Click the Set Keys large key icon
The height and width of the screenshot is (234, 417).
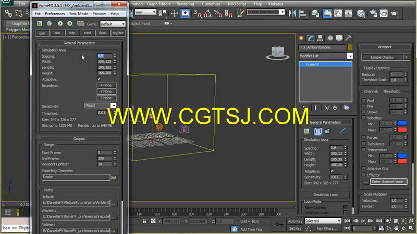click(x=279, y=225)
